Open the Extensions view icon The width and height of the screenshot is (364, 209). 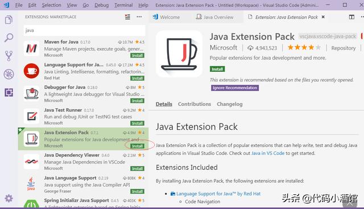pyautogui.click(x=9, y=92)
